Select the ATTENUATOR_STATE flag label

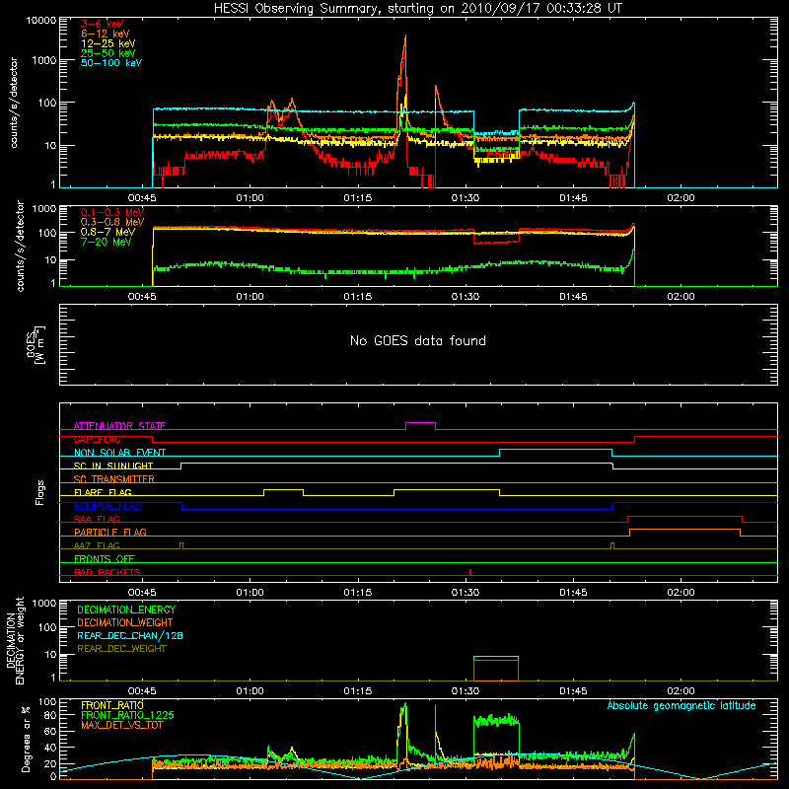click(x=119, y=426)
